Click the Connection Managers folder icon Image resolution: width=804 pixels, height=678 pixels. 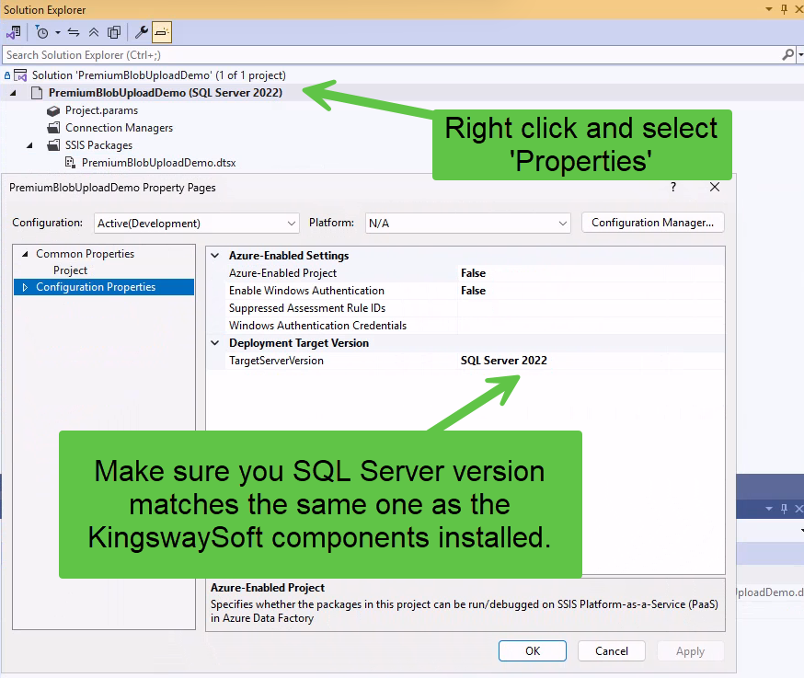point(53,128)
